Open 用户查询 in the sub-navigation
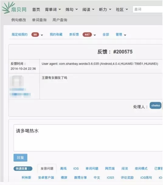The height and width of the screenshot is (185, 163). (60, 20)
